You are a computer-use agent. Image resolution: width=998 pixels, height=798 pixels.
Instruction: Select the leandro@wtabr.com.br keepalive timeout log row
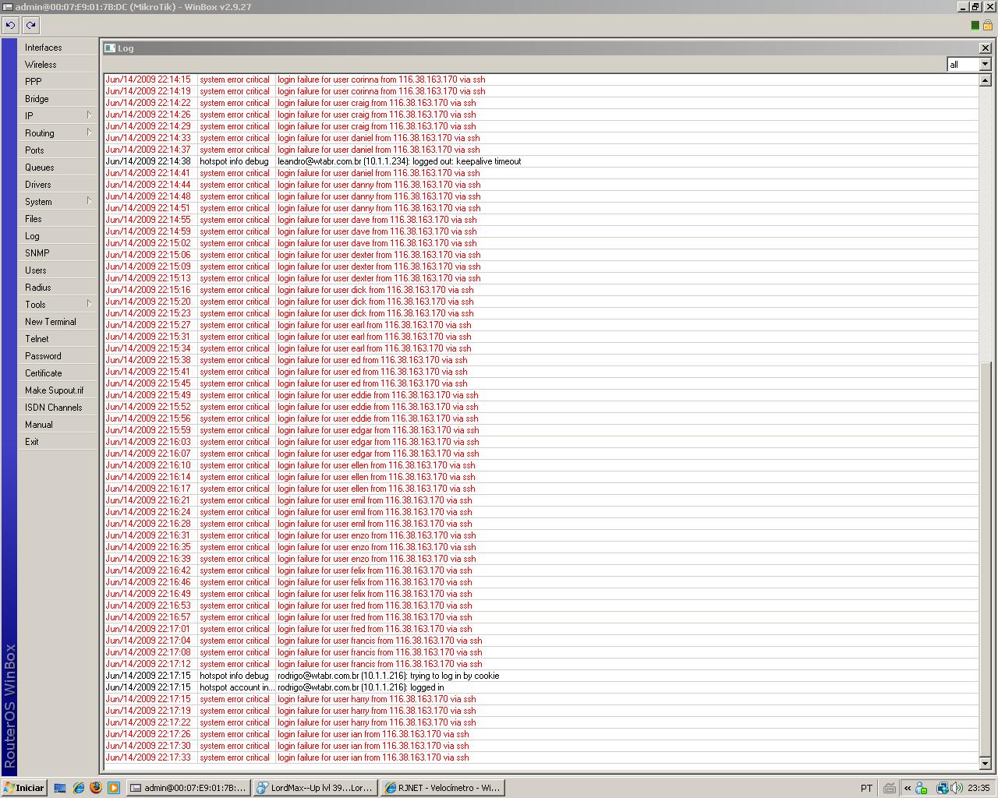click(541, 161)
